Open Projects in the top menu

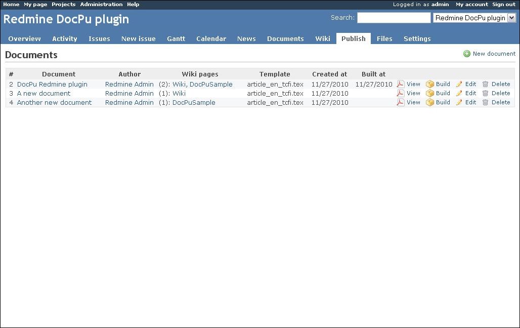pyautogui.click(x=64, y=5)
